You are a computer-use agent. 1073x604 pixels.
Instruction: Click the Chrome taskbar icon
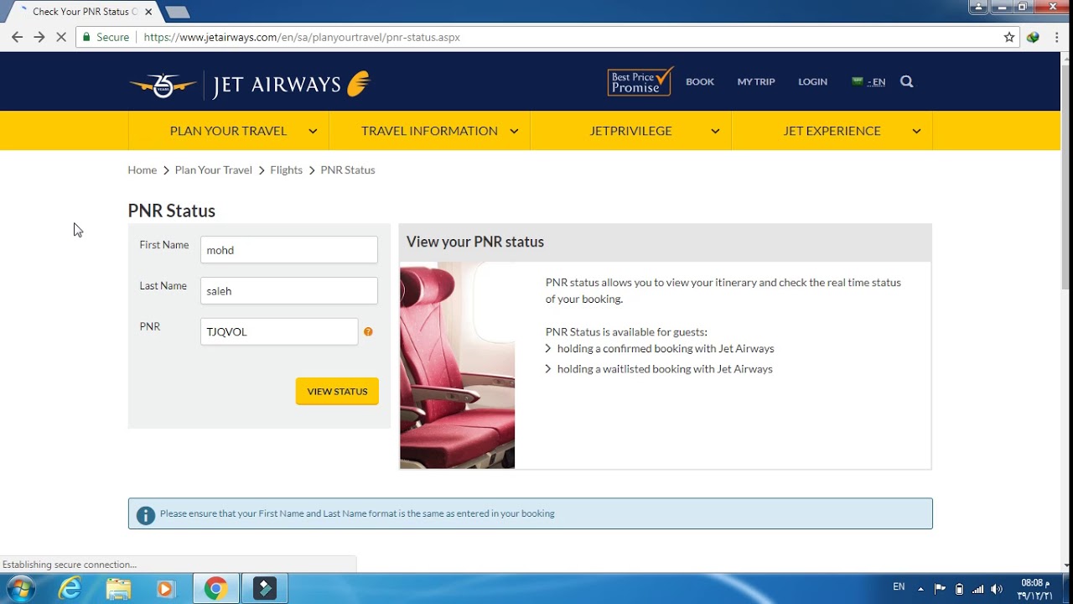click(x=215, y=589)
